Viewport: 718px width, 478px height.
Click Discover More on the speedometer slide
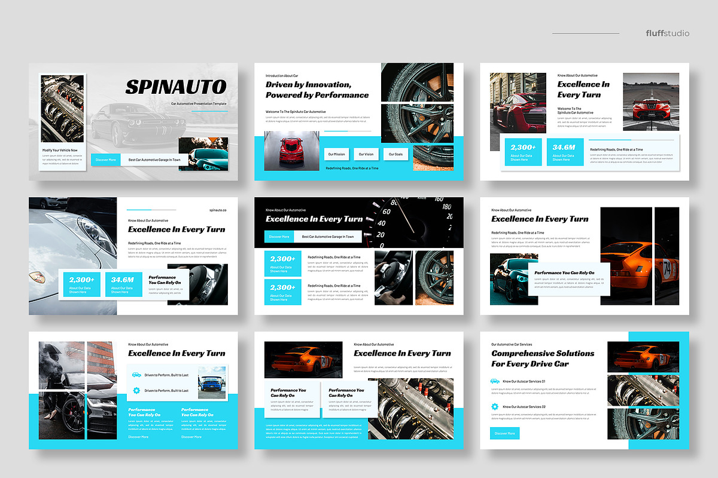click(279, 237)
